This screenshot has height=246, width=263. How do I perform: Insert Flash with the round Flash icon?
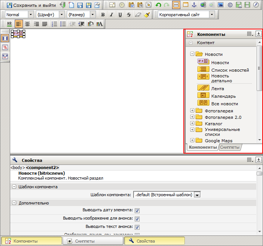[x=256, y=5]
